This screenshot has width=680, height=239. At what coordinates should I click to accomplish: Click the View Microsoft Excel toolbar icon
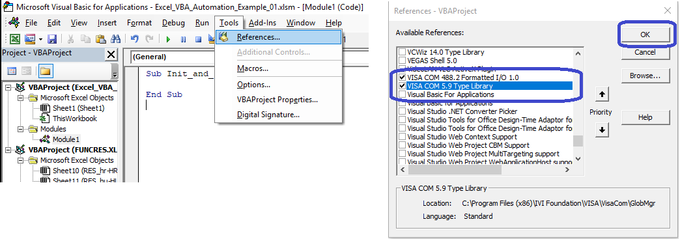click(x=15, y=39)
